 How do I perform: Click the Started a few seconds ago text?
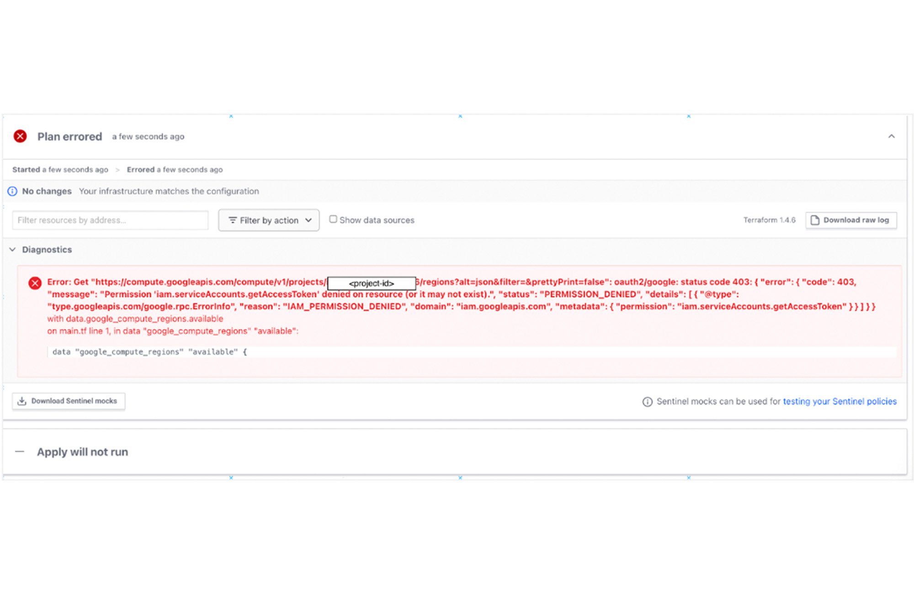(60, 170)
